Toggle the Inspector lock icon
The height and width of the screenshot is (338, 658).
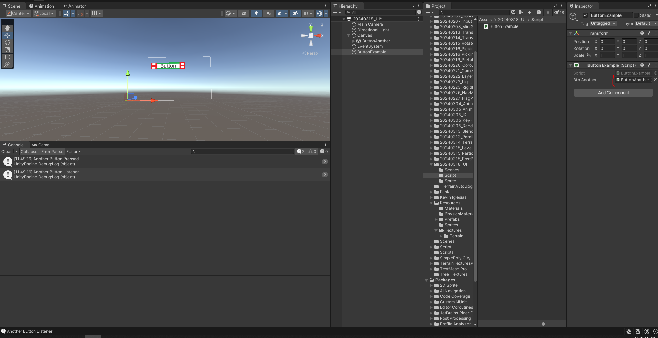coord(650,6)
